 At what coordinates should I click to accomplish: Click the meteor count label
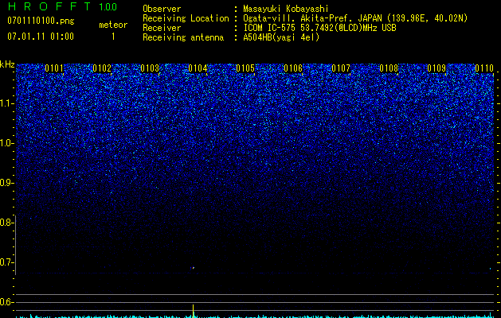pos(113,25)
